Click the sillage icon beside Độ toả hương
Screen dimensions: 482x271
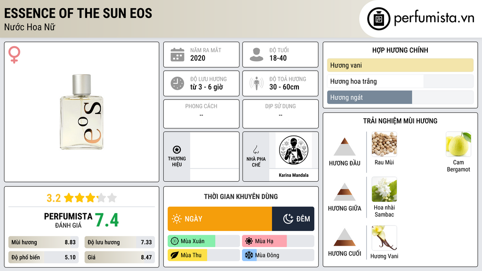pos(257,83)
